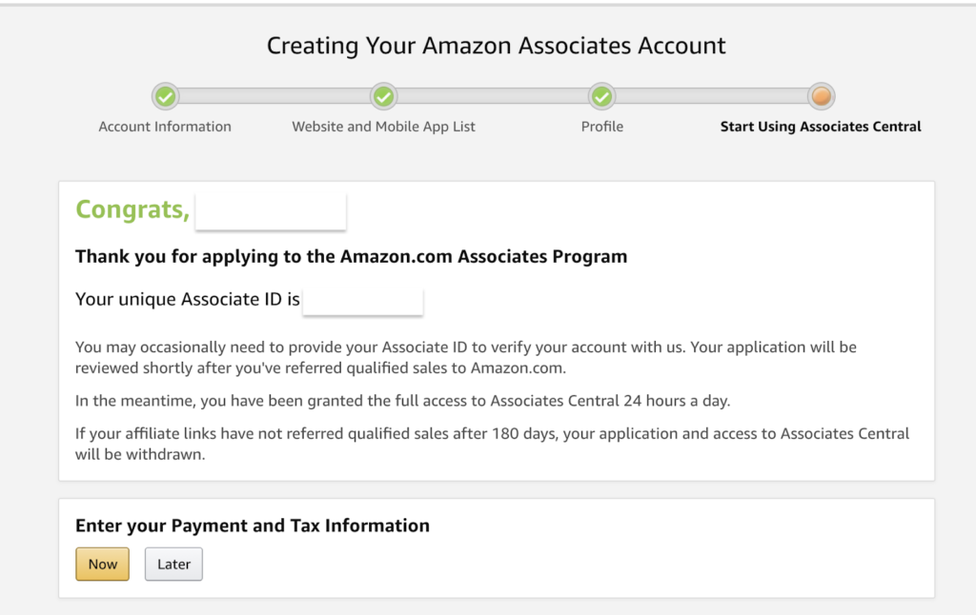The image size is (976, 615).
Task: Click the Thank you for applying heading
Action: [351, 256]
